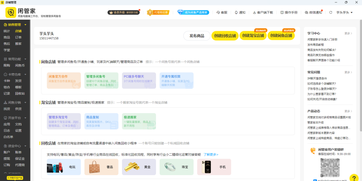Open 会员升级 crown membership badge
Image resolution: width=362 pixels, height=181 pixels.
point(124,12)
